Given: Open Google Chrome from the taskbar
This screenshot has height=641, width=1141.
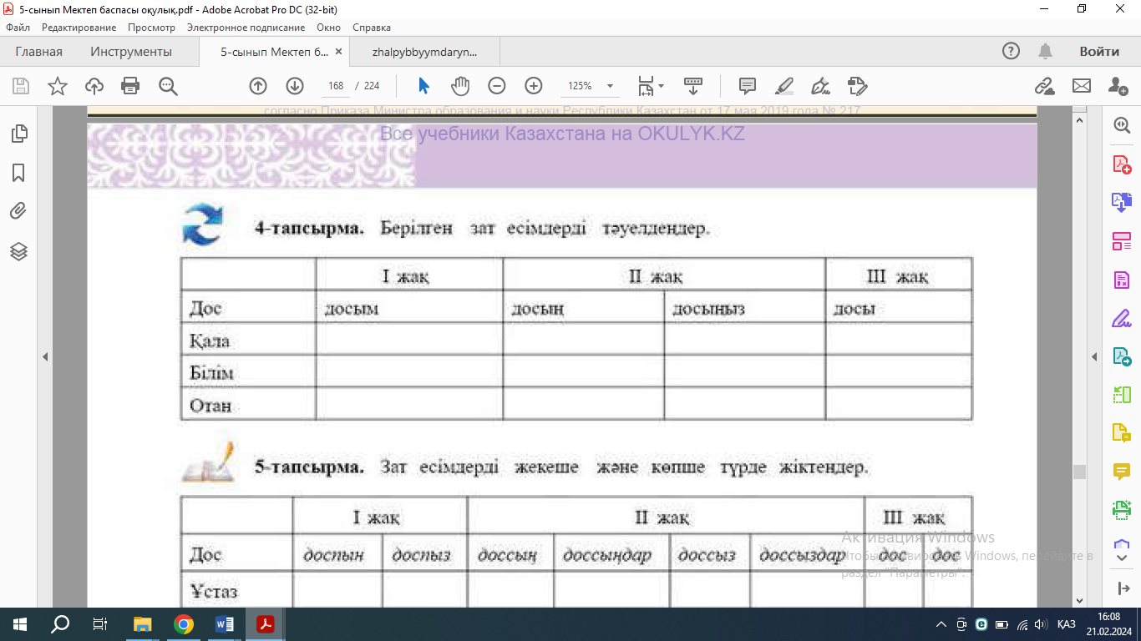Looking at the screenshot, I should point(184,624).
